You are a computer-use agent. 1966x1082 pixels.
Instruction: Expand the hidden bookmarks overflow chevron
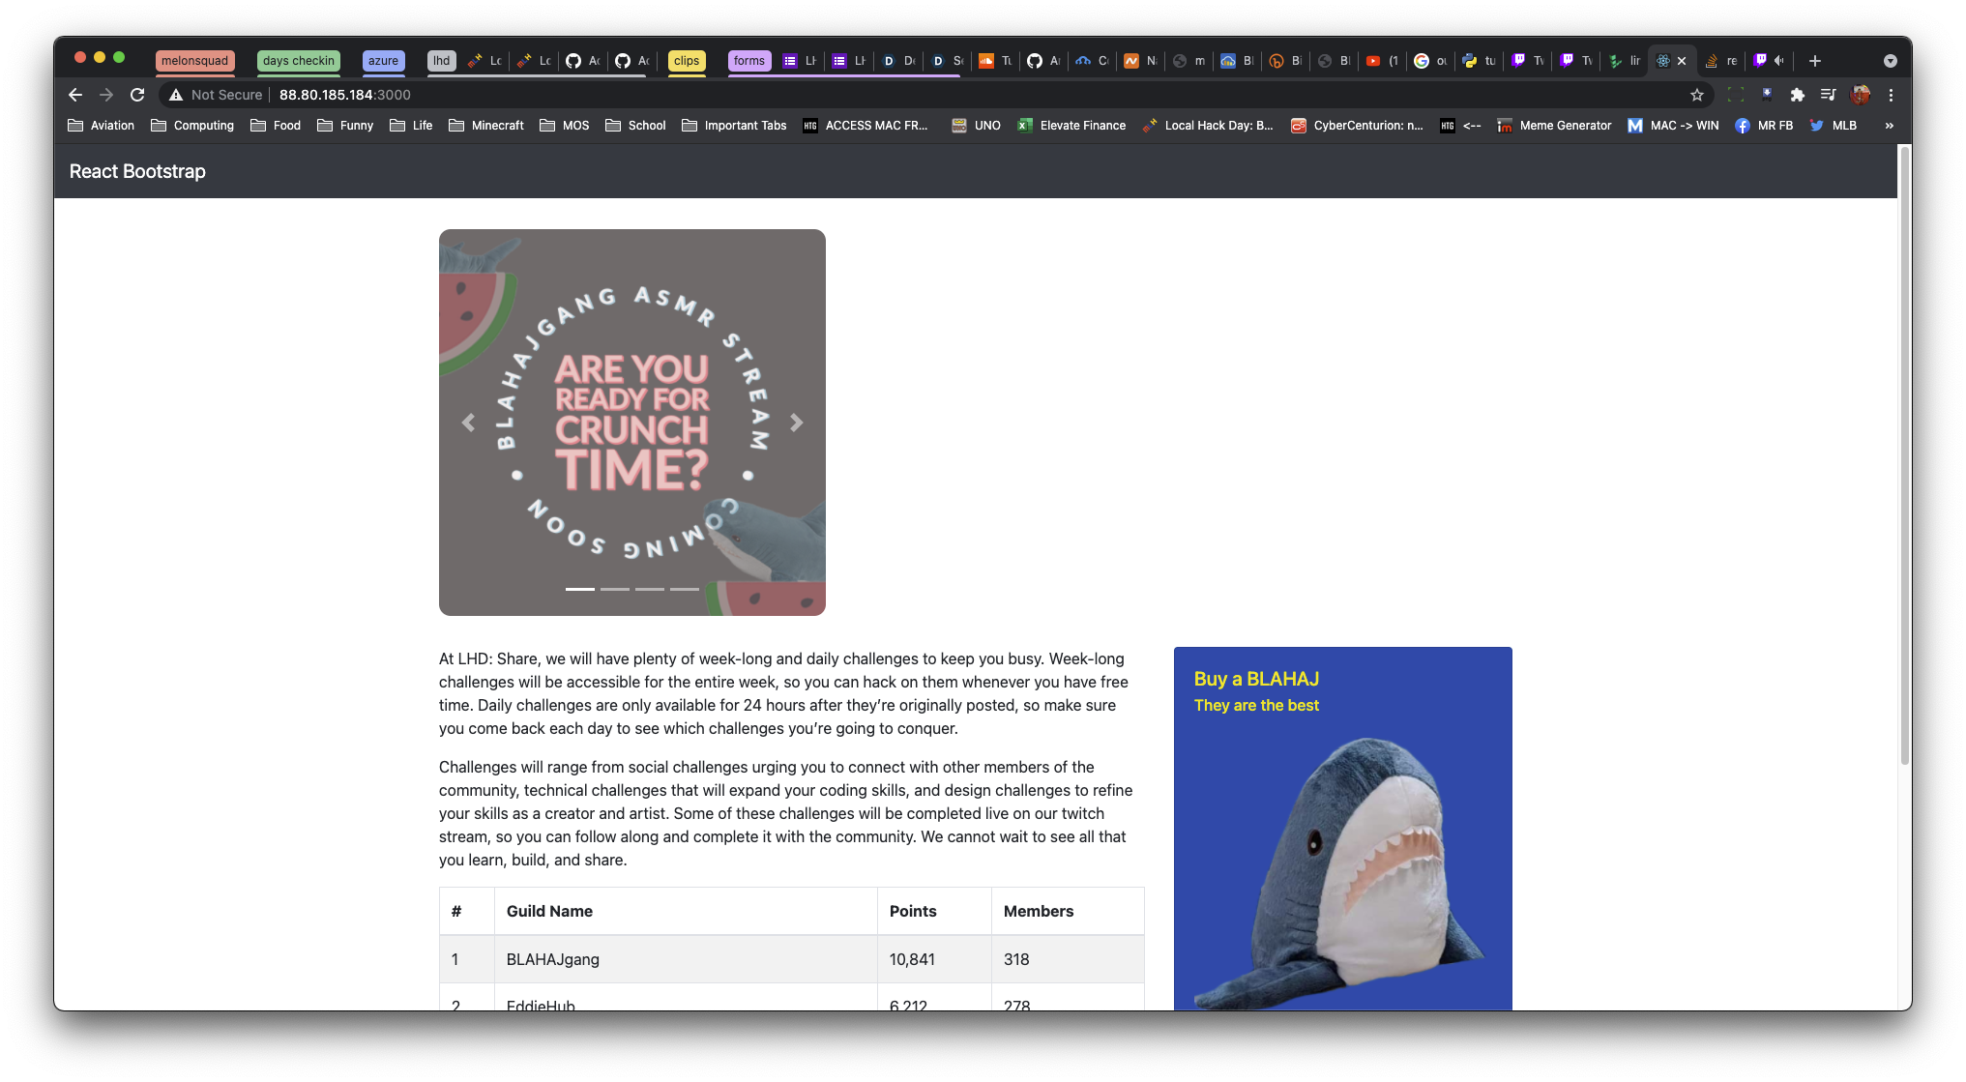1889,126
